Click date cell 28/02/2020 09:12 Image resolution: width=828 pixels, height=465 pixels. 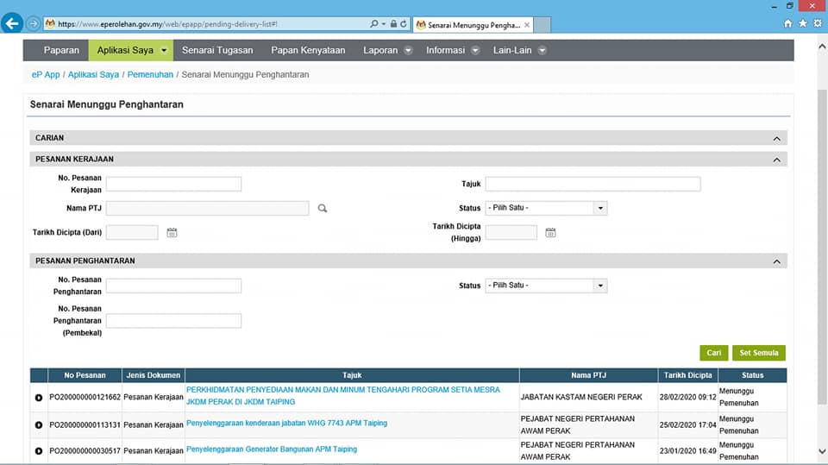coord(687,397)
